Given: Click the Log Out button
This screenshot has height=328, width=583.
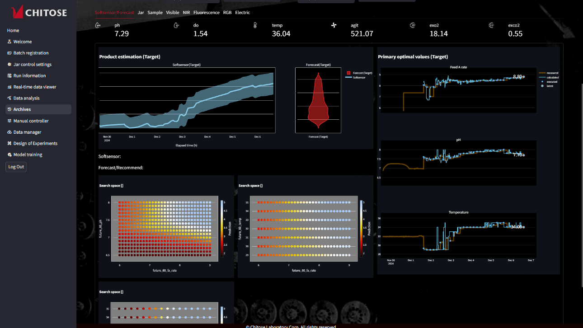Looking at the screenshot, I should pos(16,167).
